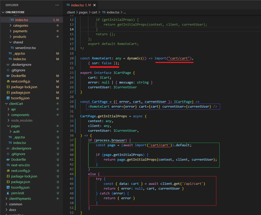Click the tsconfig.json icon marked M
The height and width of the screenshot is (215, 261).
click(x=8, y=98)
